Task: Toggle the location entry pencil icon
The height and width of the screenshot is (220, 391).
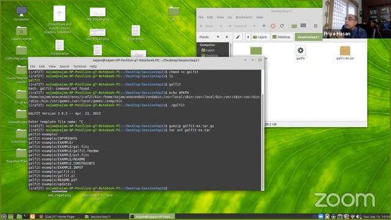Action: 238,37
